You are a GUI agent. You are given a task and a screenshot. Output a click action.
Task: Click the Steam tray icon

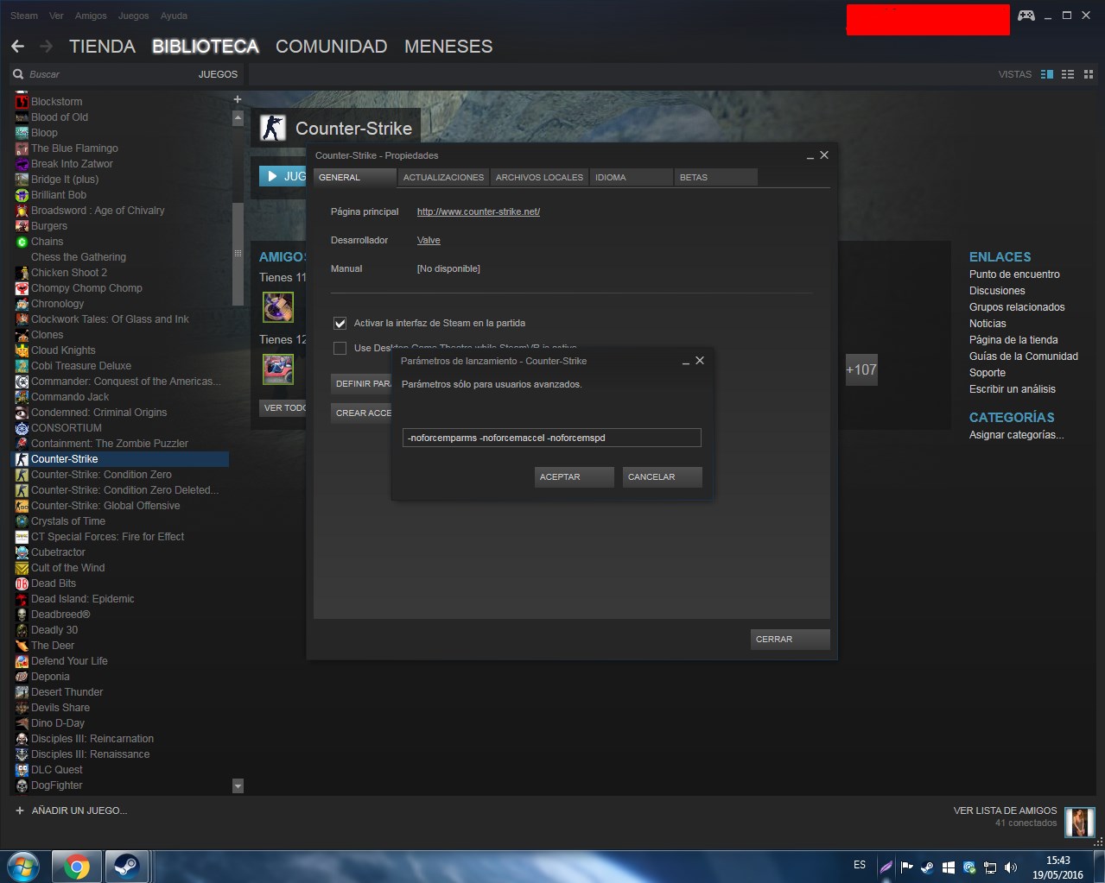coord(927,867)
